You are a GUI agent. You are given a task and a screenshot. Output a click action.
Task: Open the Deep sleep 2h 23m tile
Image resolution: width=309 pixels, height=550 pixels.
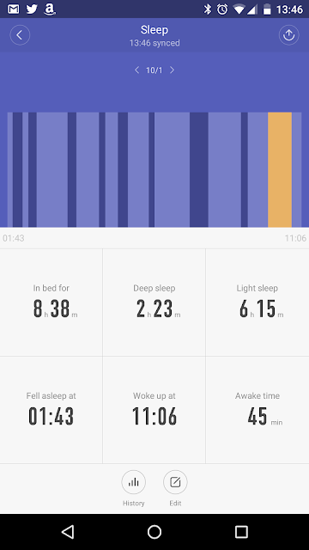tap(154, 302)
